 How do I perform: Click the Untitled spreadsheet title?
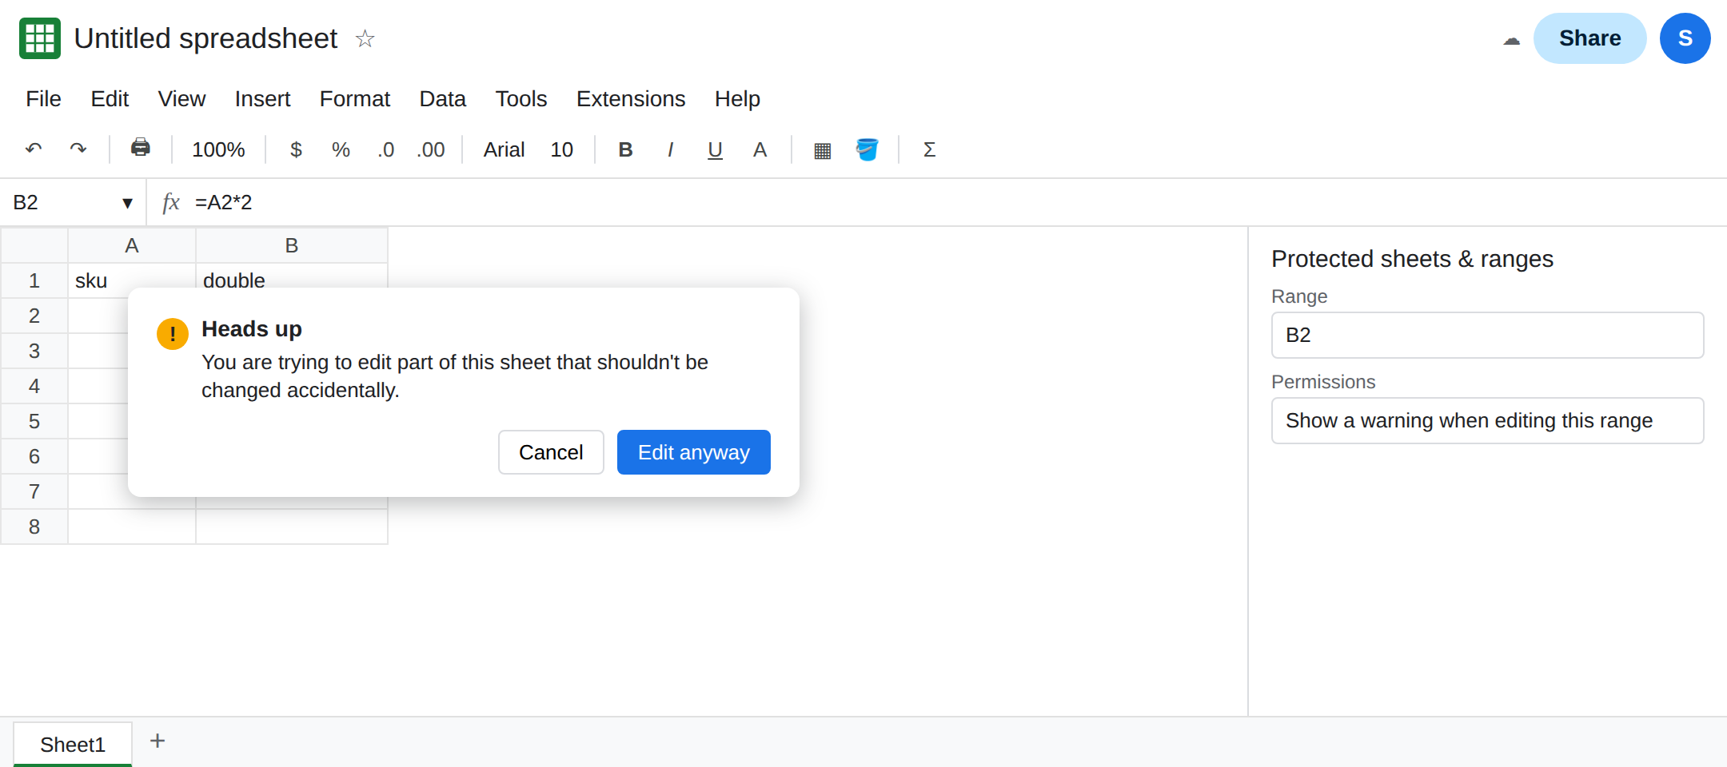205,38
